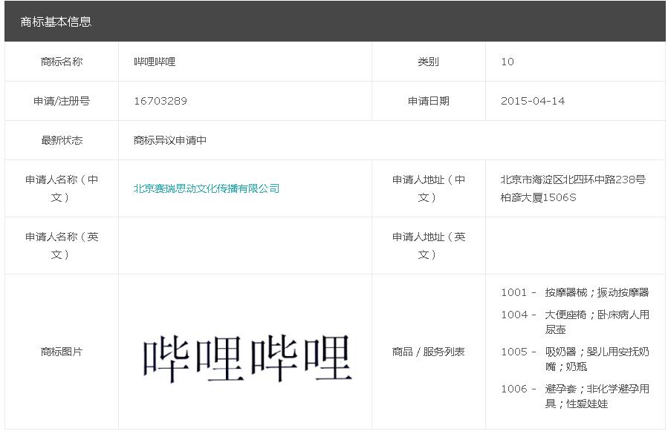Click the 最新状态 label
Viewport: 668px width, 434px height.
62,140
